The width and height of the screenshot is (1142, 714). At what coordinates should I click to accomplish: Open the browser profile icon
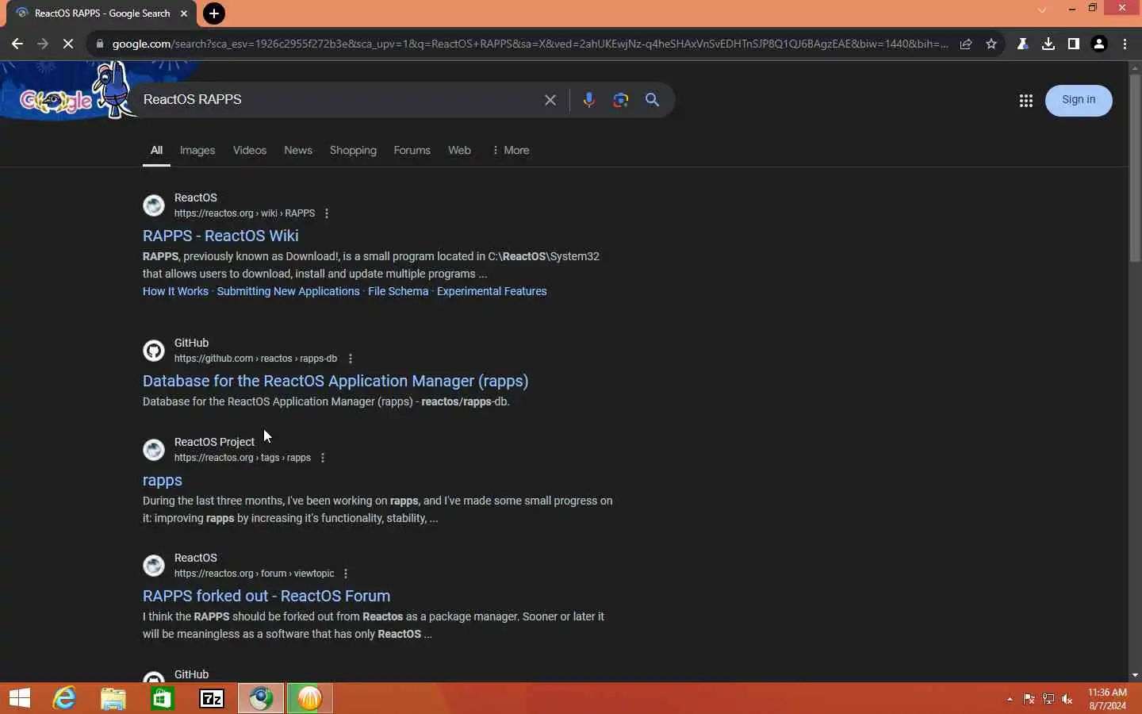[x=1099, y=44]
